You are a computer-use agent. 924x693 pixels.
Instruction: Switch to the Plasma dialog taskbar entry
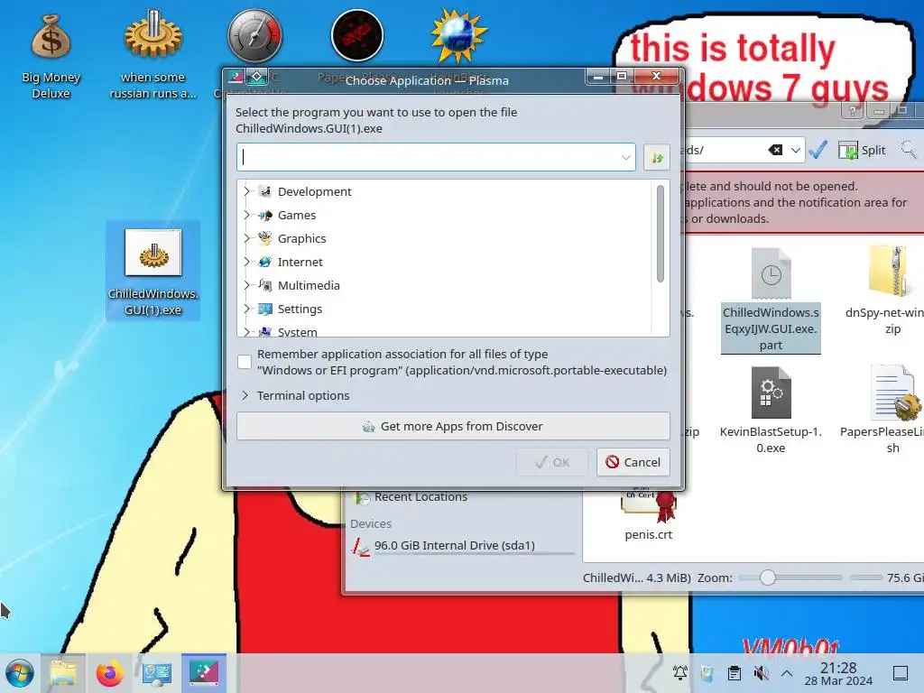204,673
